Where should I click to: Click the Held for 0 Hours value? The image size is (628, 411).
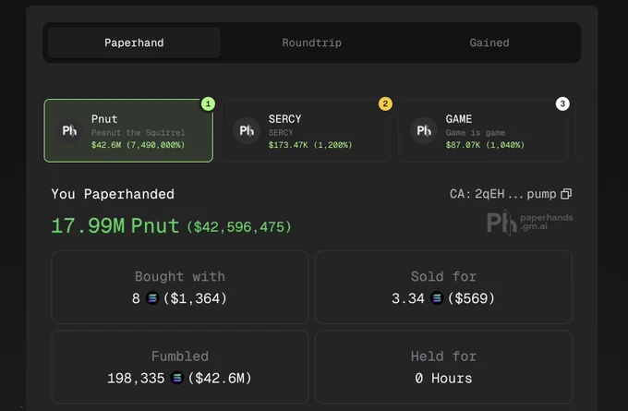pos(443,378)
